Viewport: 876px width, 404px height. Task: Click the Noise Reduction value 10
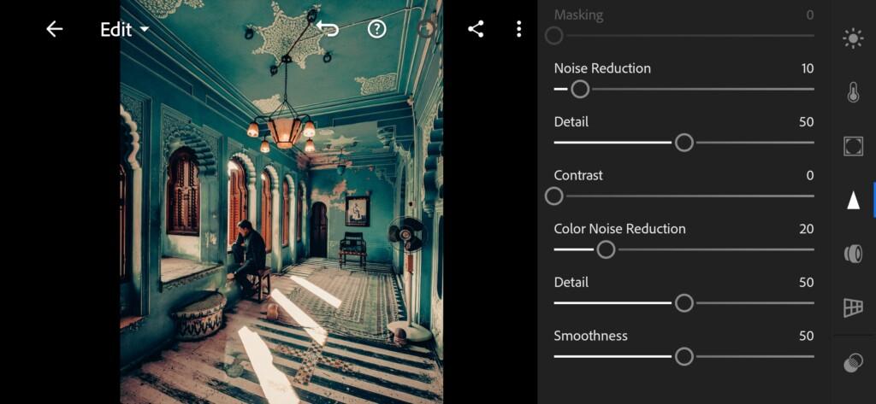[808, 68]
